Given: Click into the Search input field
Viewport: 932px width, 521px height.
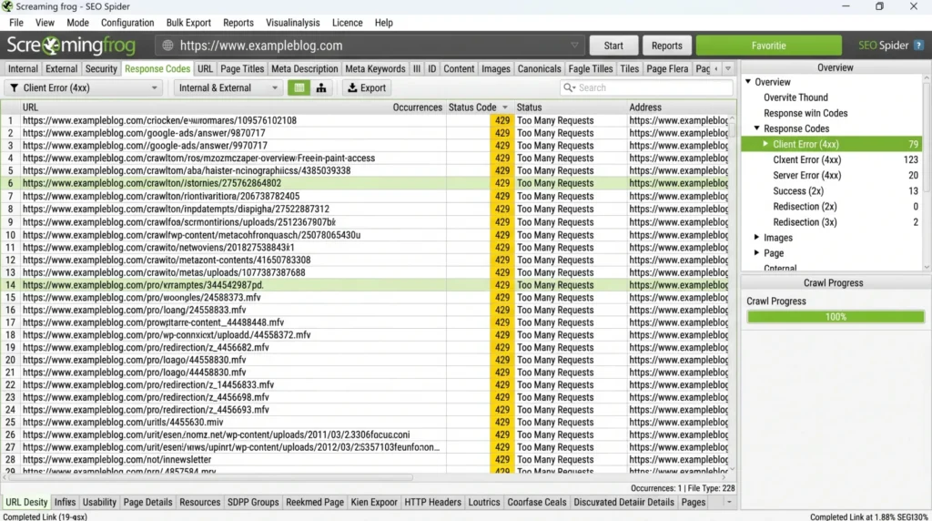Looking at the screenshot, I should [646, 87].
